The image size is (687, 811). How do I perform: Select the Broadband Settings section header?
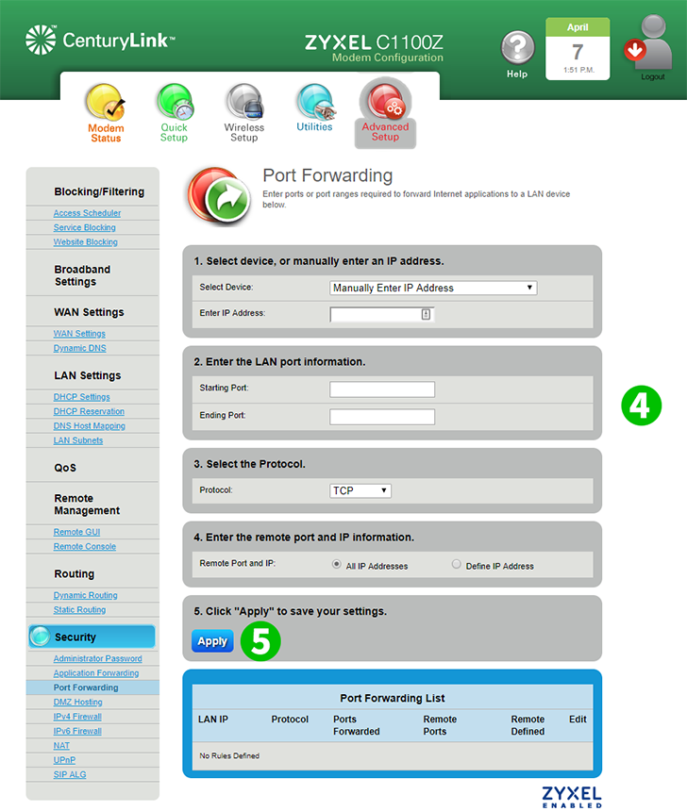82,275
